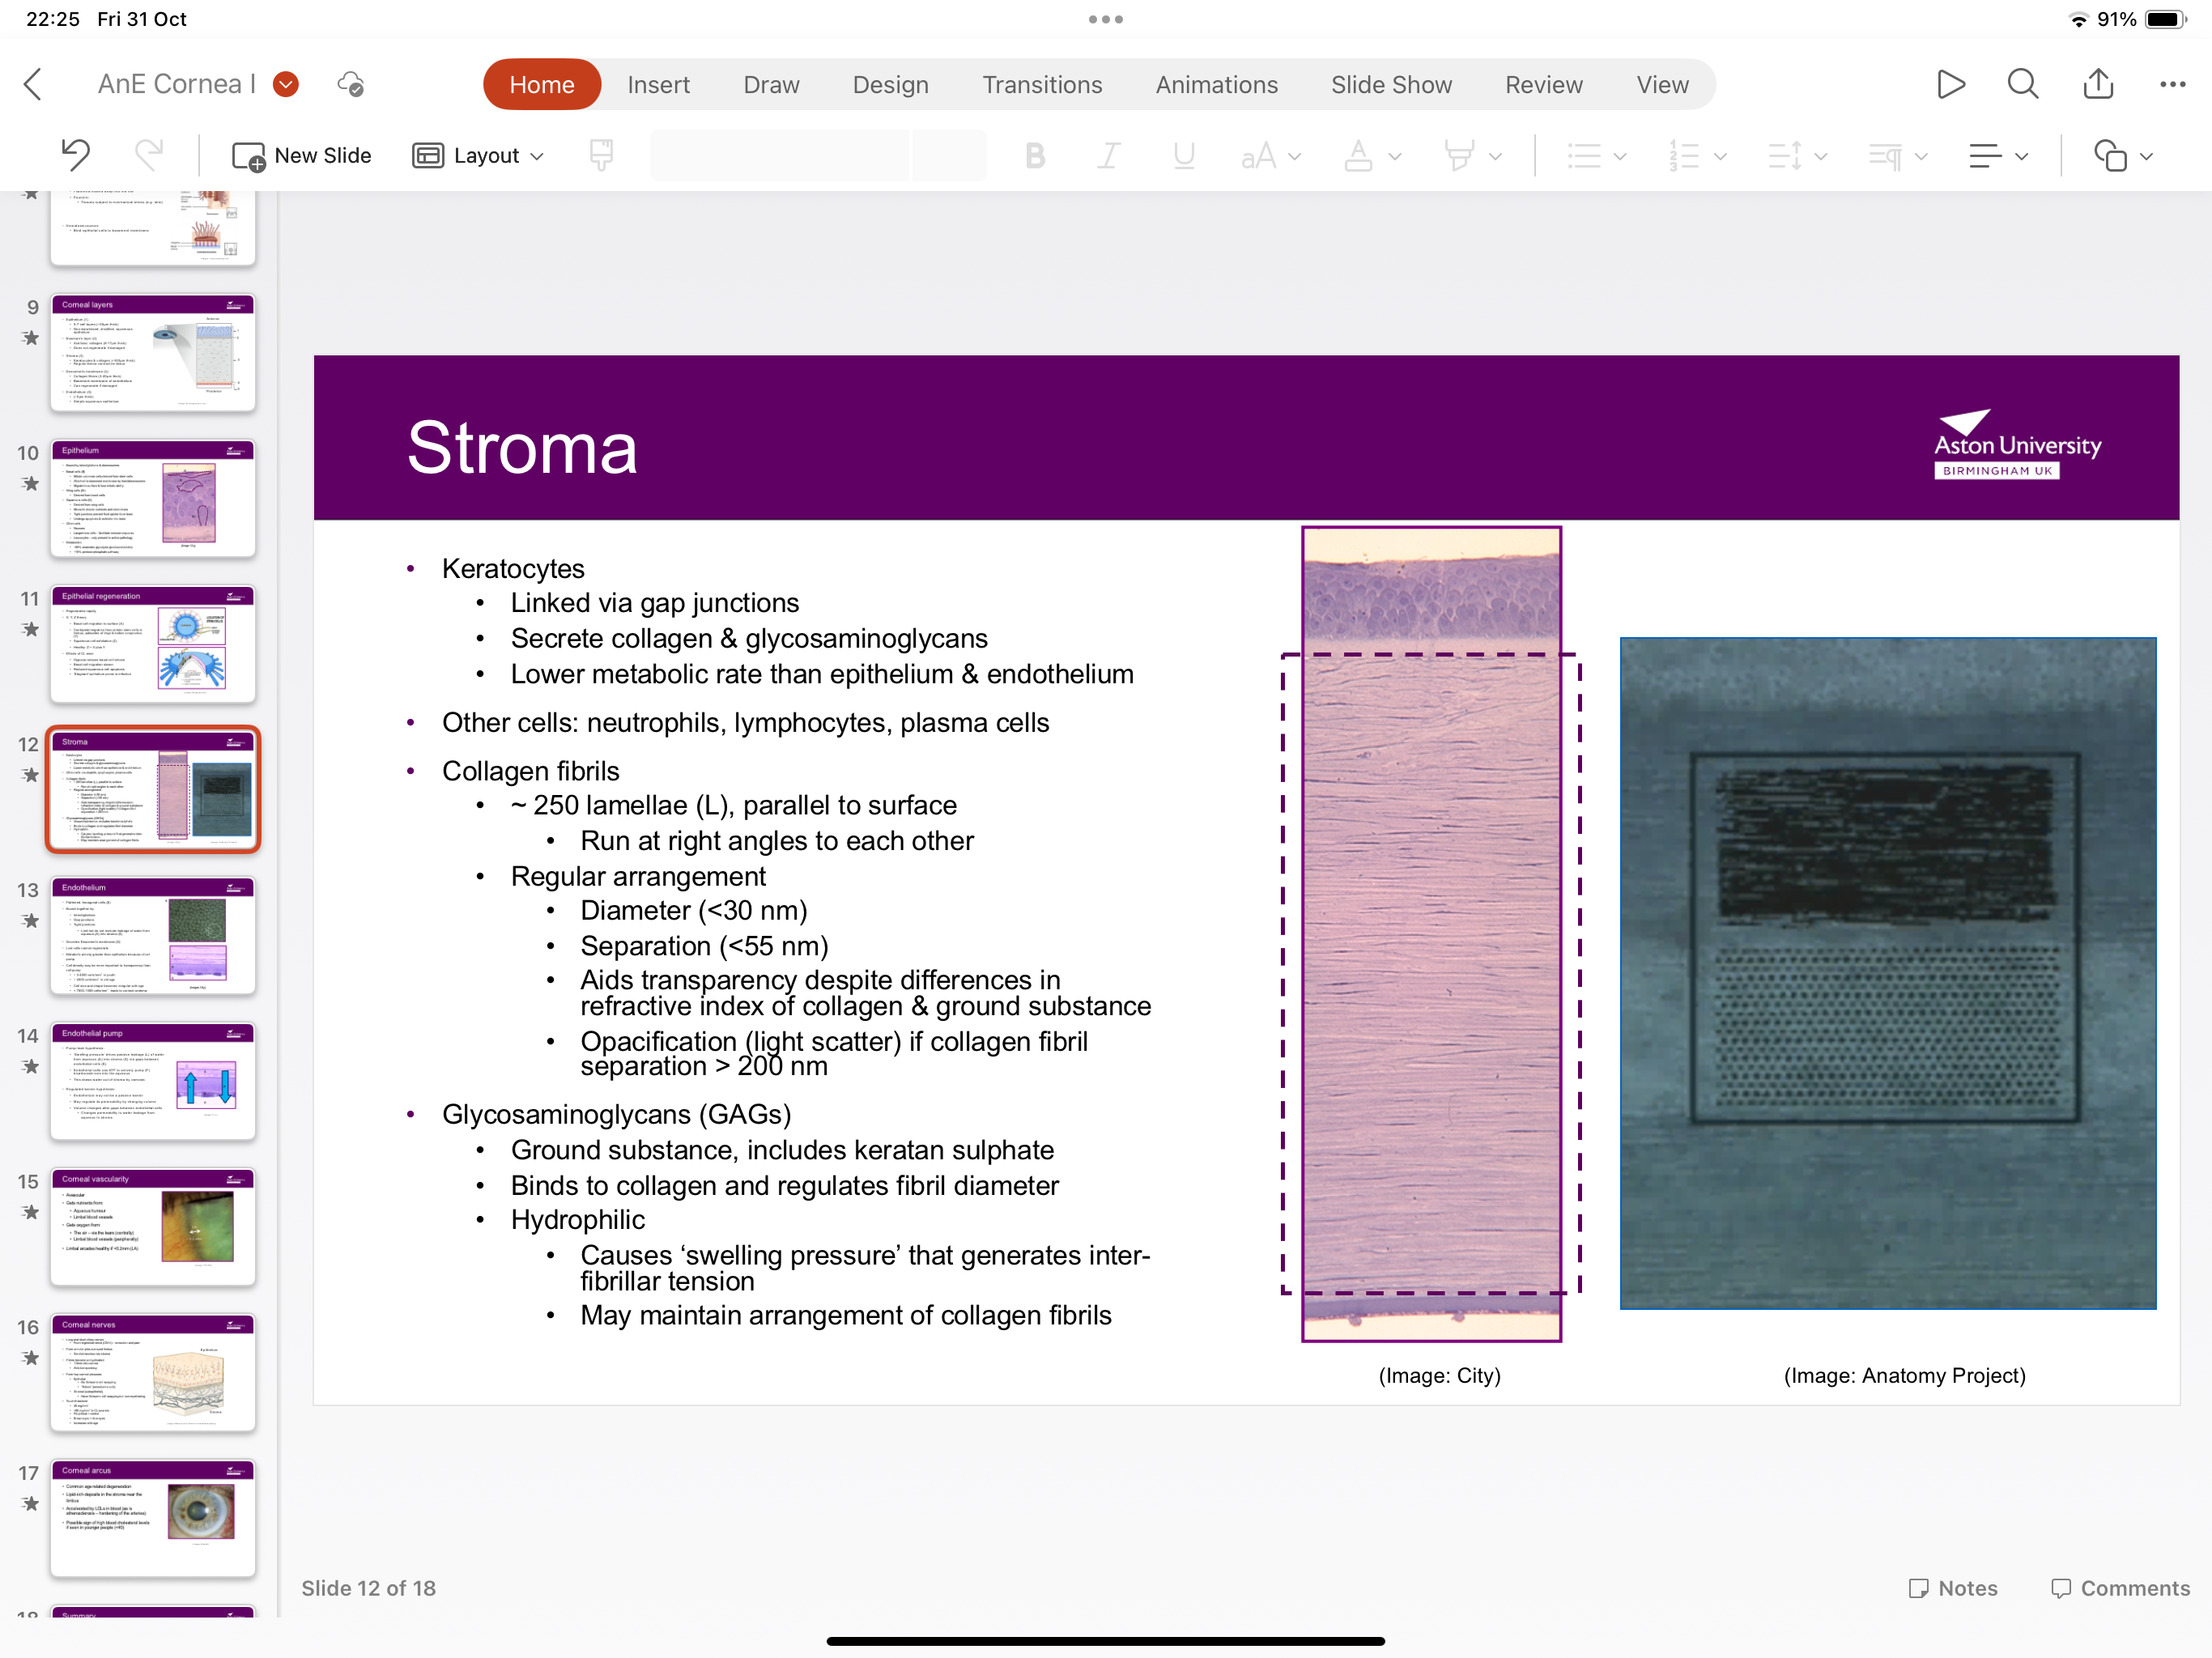Image resolution: width=2212 pixels, height=1658 pixels.
Task: Click the back chevron to exit presentation
Action: [x=33, y=84]
